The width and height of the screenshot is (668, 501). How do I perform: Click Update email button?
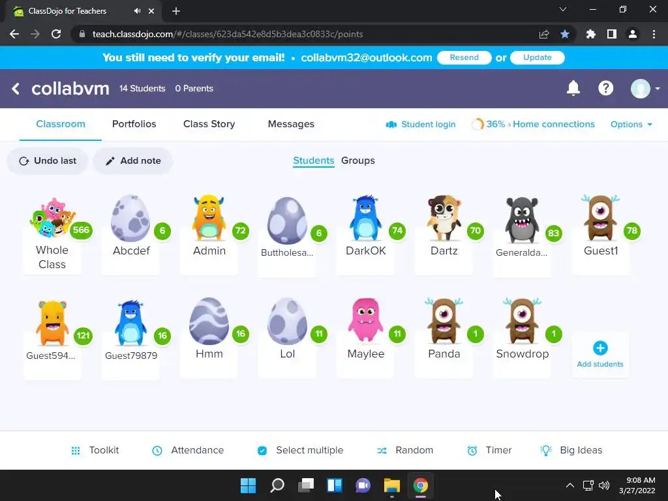(x=538, y=57)
